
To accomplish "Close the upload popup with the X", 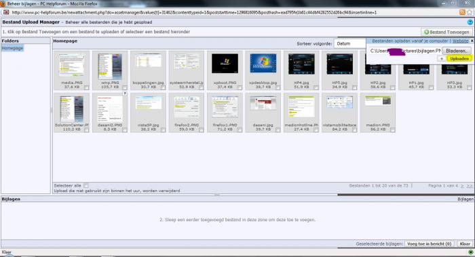I will coord(472,41).
